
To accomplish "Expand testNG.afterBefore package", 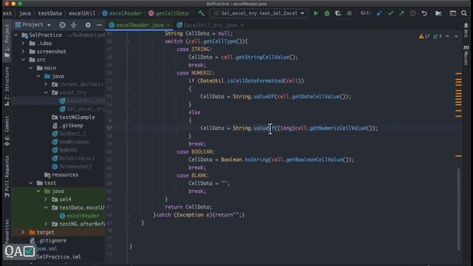I will pyautogui.click(x=46, y=224).
